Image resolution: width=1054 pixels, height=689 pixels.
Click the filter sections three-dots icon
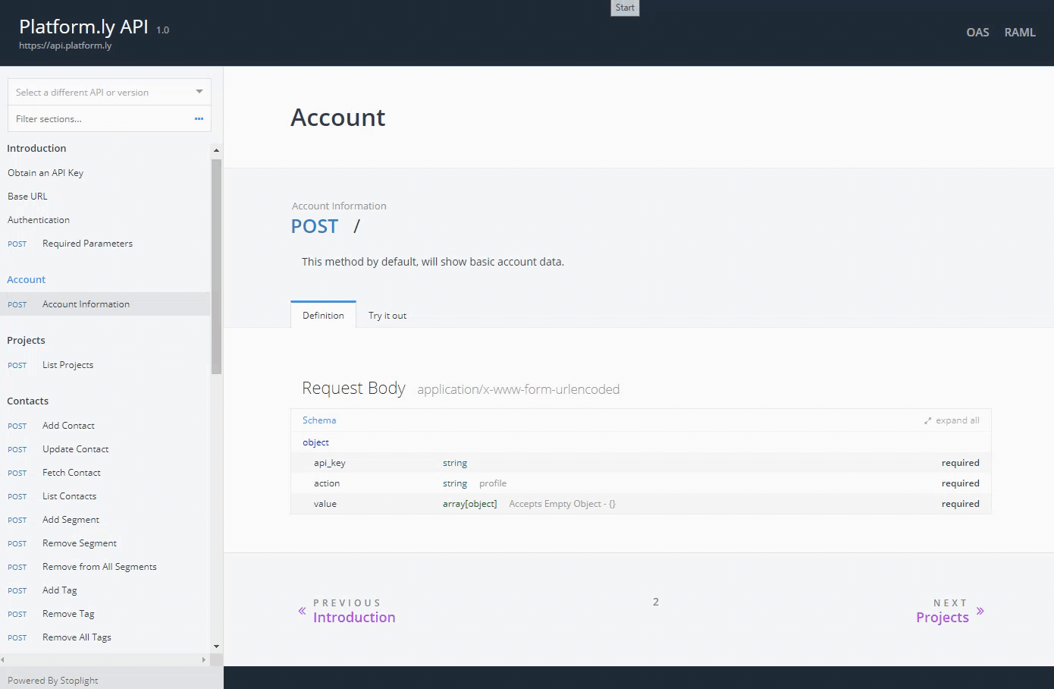point(199,118)
